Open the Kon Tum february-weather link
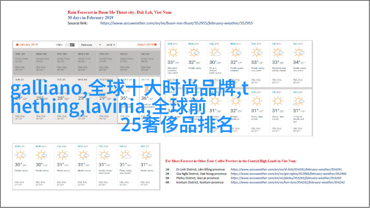 pos(287,182)
